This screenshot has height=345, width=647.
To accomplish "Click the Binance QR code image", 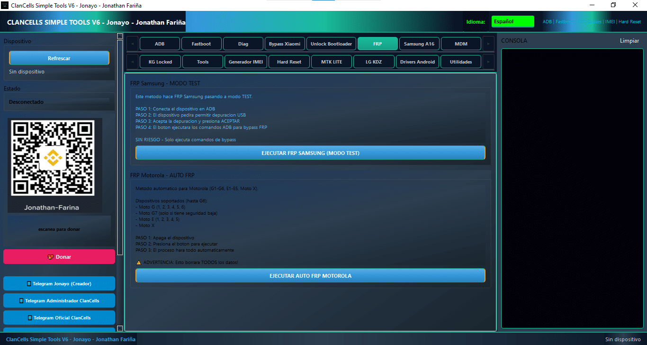I will click(x=53, y=158).
